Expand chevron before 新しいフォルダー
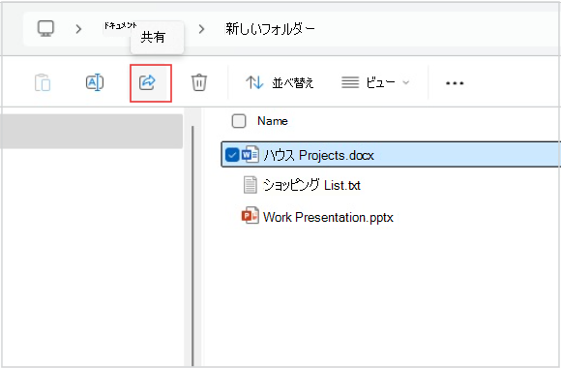The image size is (561, 368). 202,29
